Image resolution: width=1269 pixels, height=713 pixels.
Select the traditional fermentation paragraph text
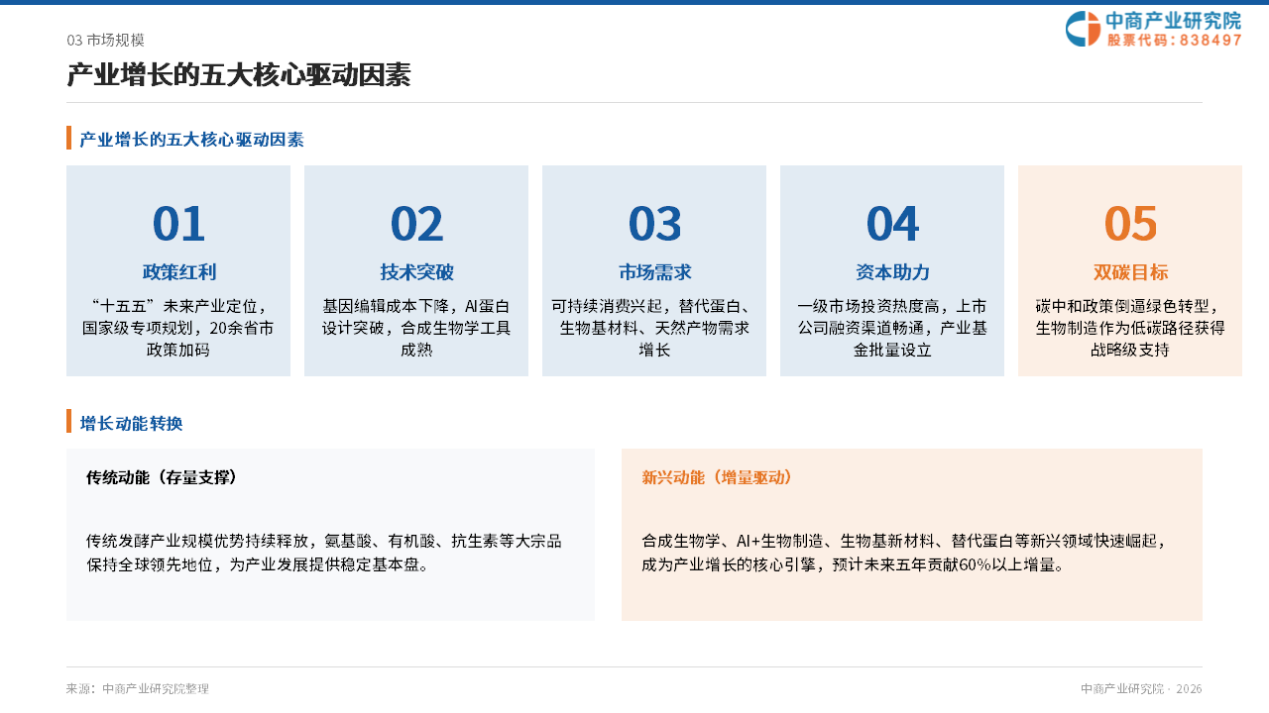pyautogui.click(x=324, y=553)
